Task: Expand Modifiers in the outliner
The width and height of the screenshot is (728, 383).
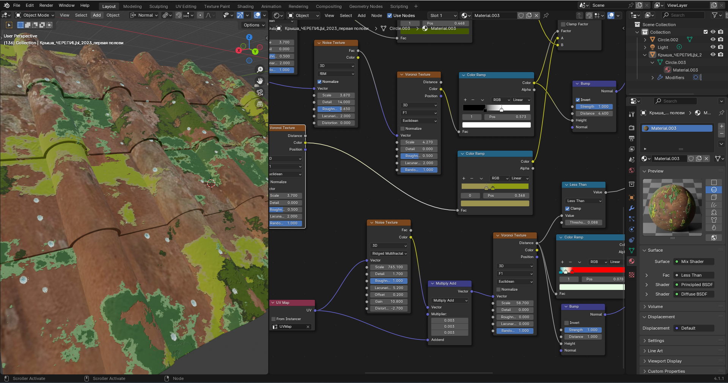Action: click(653, 78)
